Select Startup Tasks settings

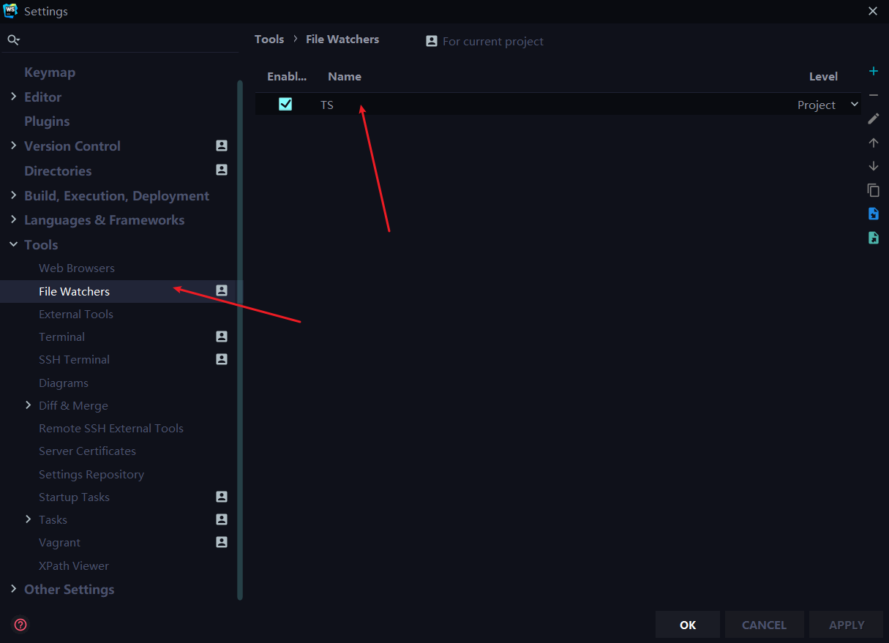(x=74, y=497)
